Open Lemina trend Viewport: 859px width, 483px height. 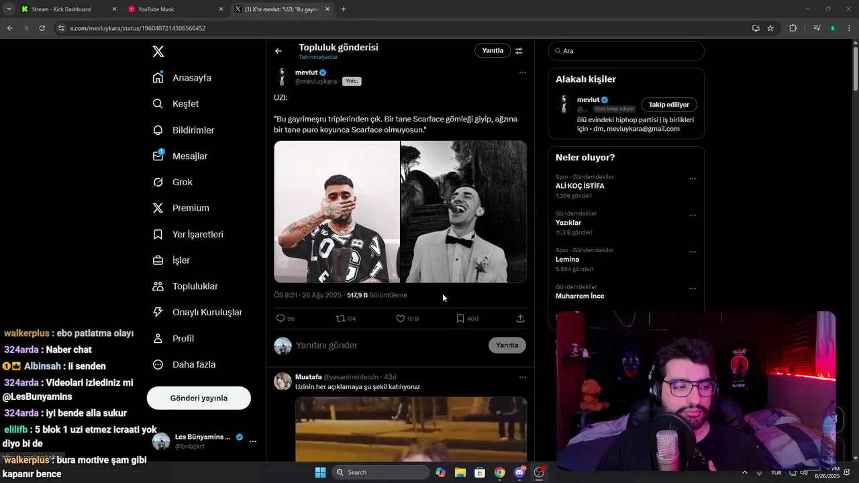(x=567, y=260)
